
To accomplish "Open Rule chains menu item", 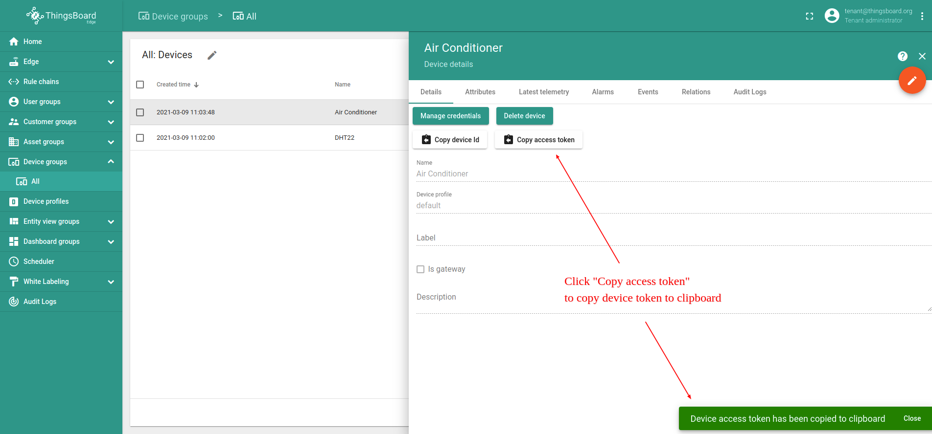I will pos(61,82).
